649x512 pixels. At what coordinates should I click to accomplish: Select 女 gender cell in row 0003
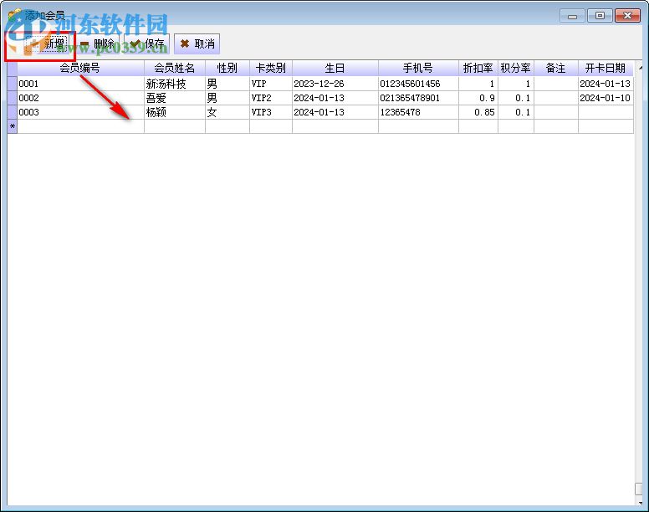point(227,112)
